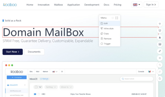Open the Enjoy Your Favorite Shows email
This screenshot has width=165, height=97.
pos(80,94)
